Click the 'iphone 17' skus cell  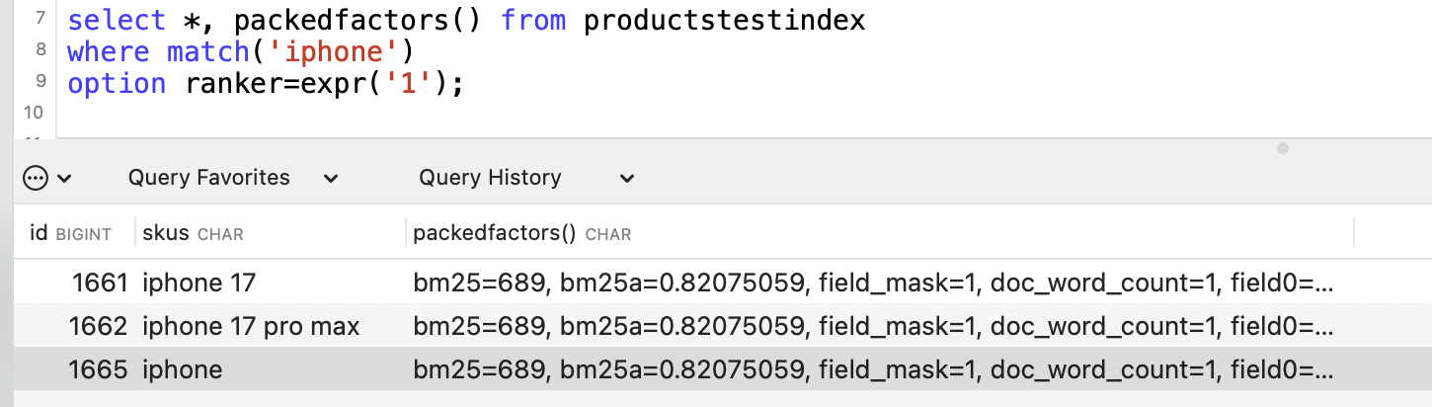point(199,284)
